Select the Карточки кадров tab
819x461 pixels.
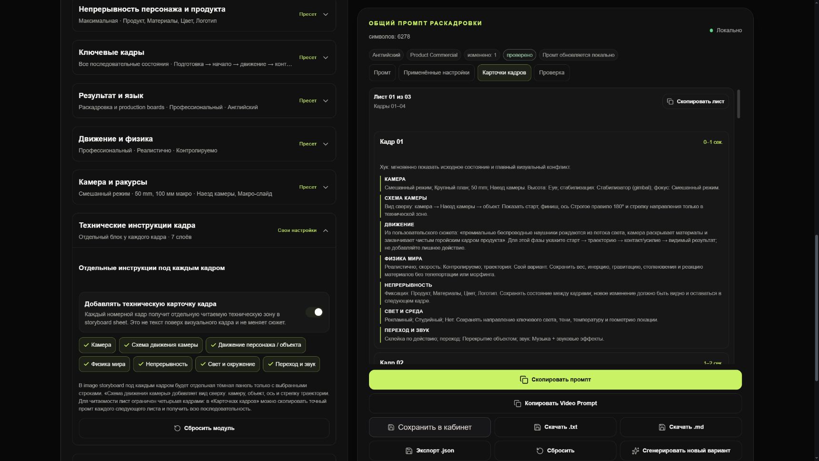click(504, 73)
